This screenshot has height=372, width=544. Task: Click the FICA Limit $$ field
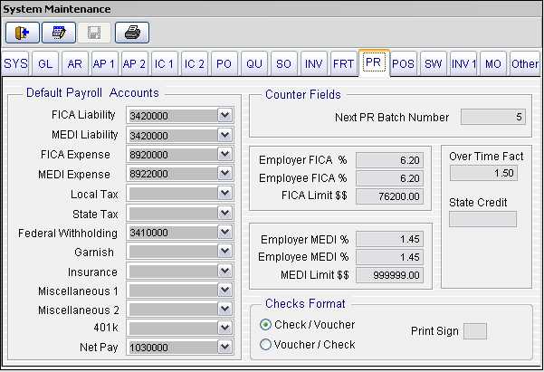389,196
